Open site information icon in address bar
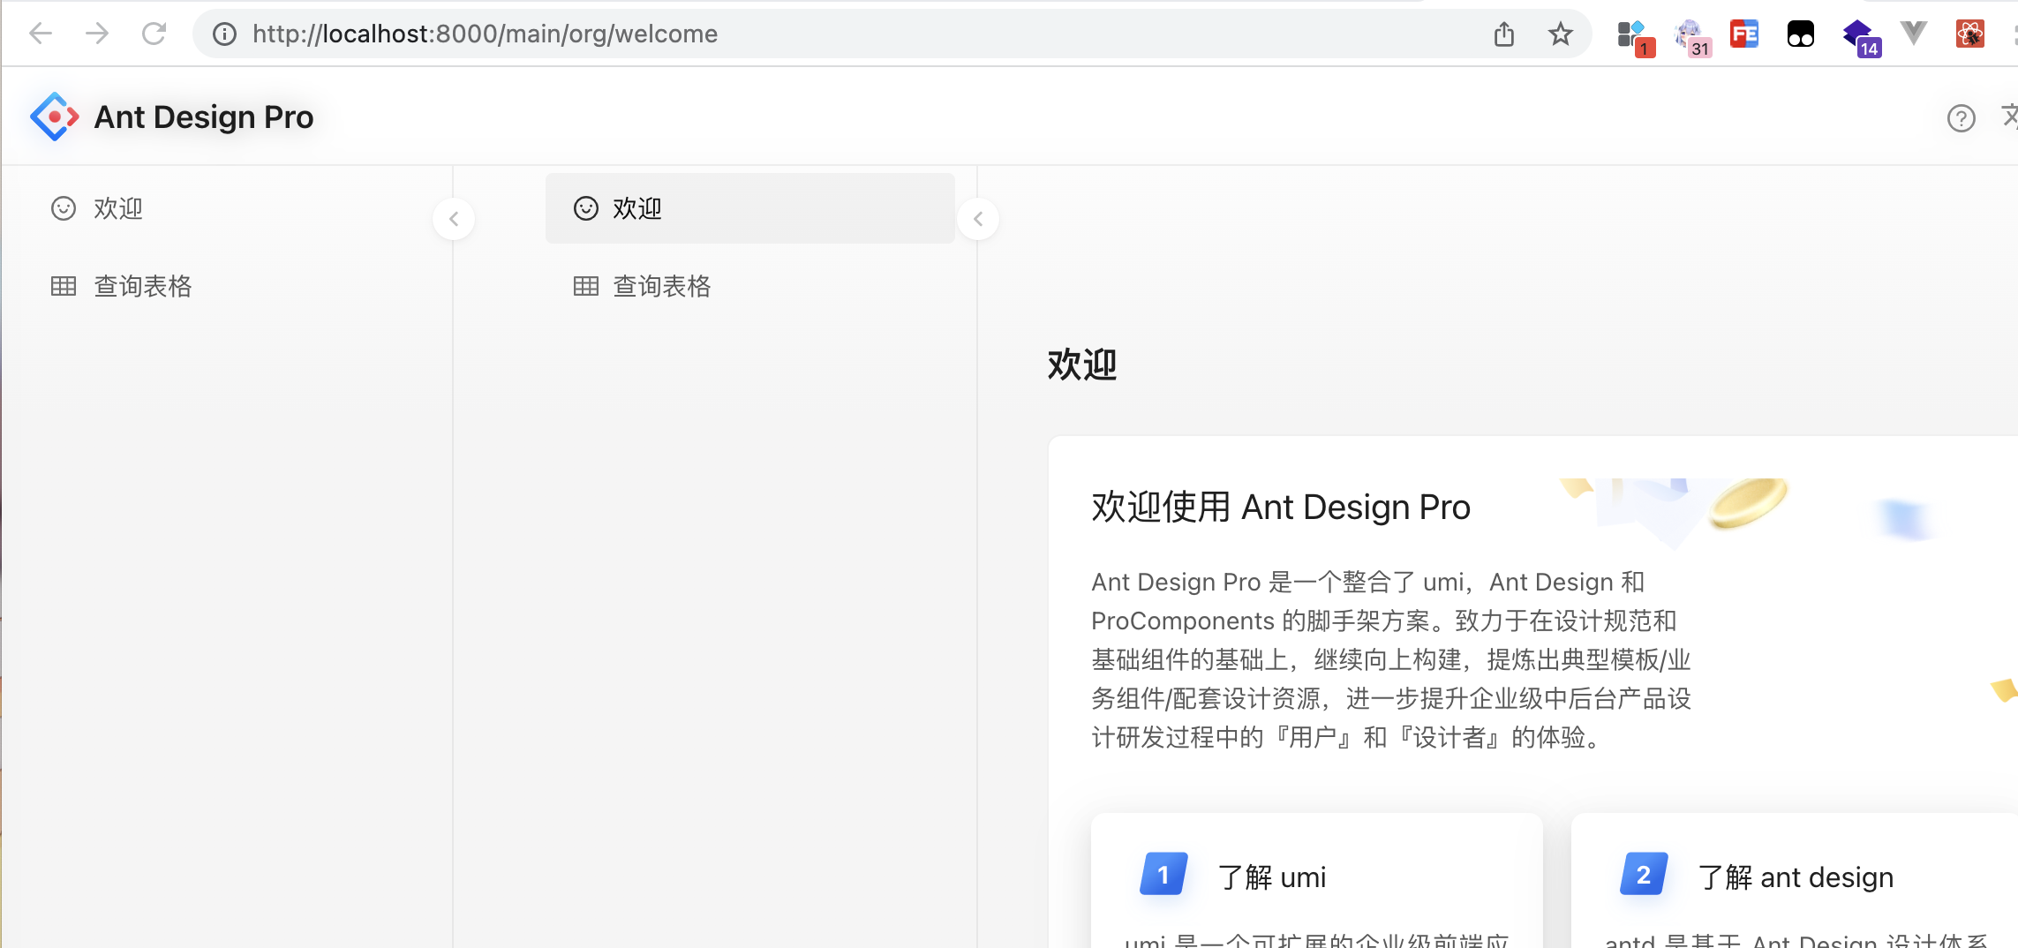 tap(225, 34)
